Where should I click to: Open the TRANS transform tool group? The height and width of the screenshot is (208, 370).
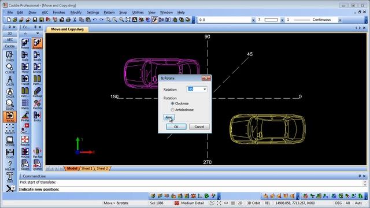(10, 117)
